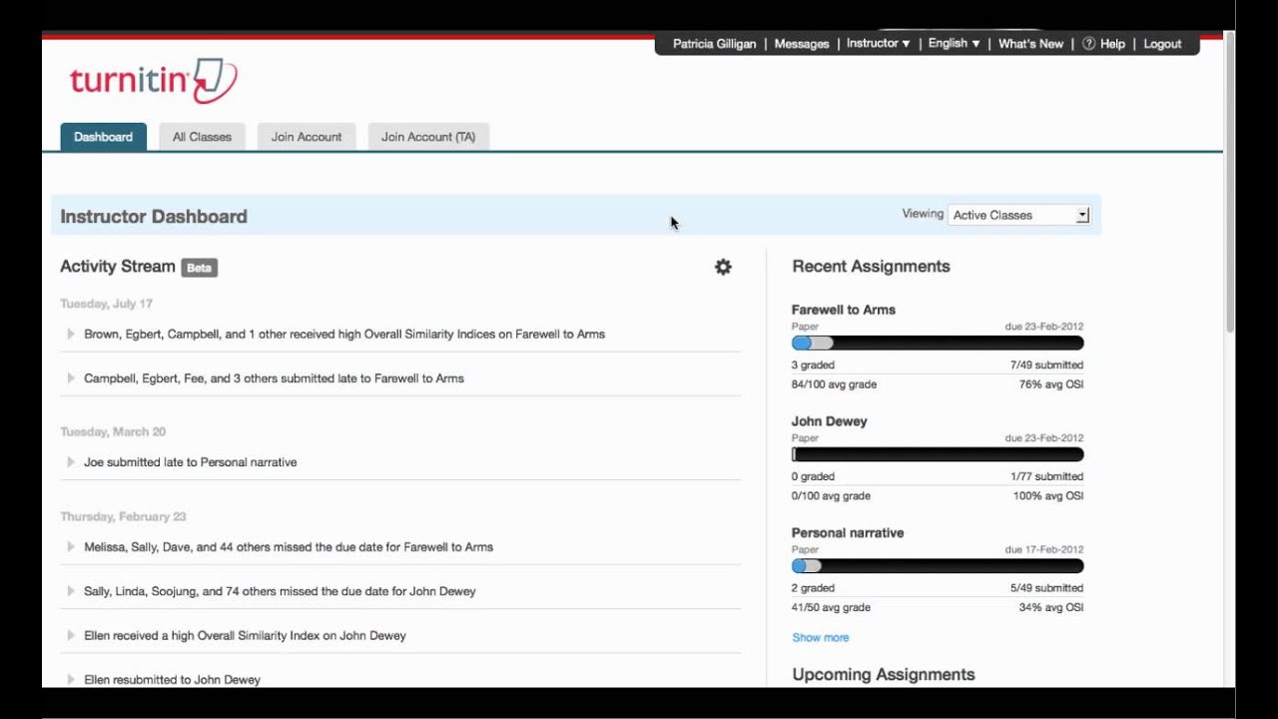Click the Turnitin logo
This screenshot has width=1278, height=719.
point(153,80)
